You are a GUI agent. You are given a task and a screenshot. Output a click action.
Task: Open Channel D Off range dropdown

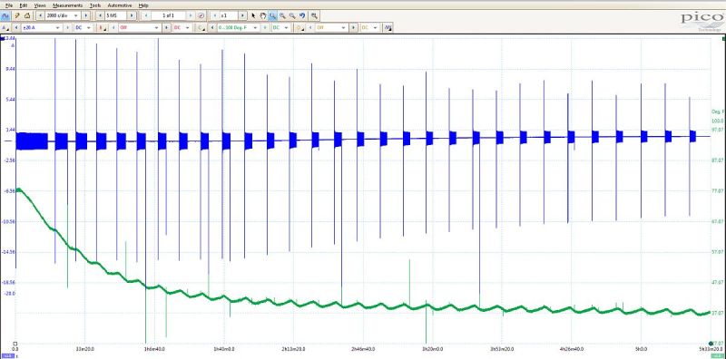click(331, 28)
